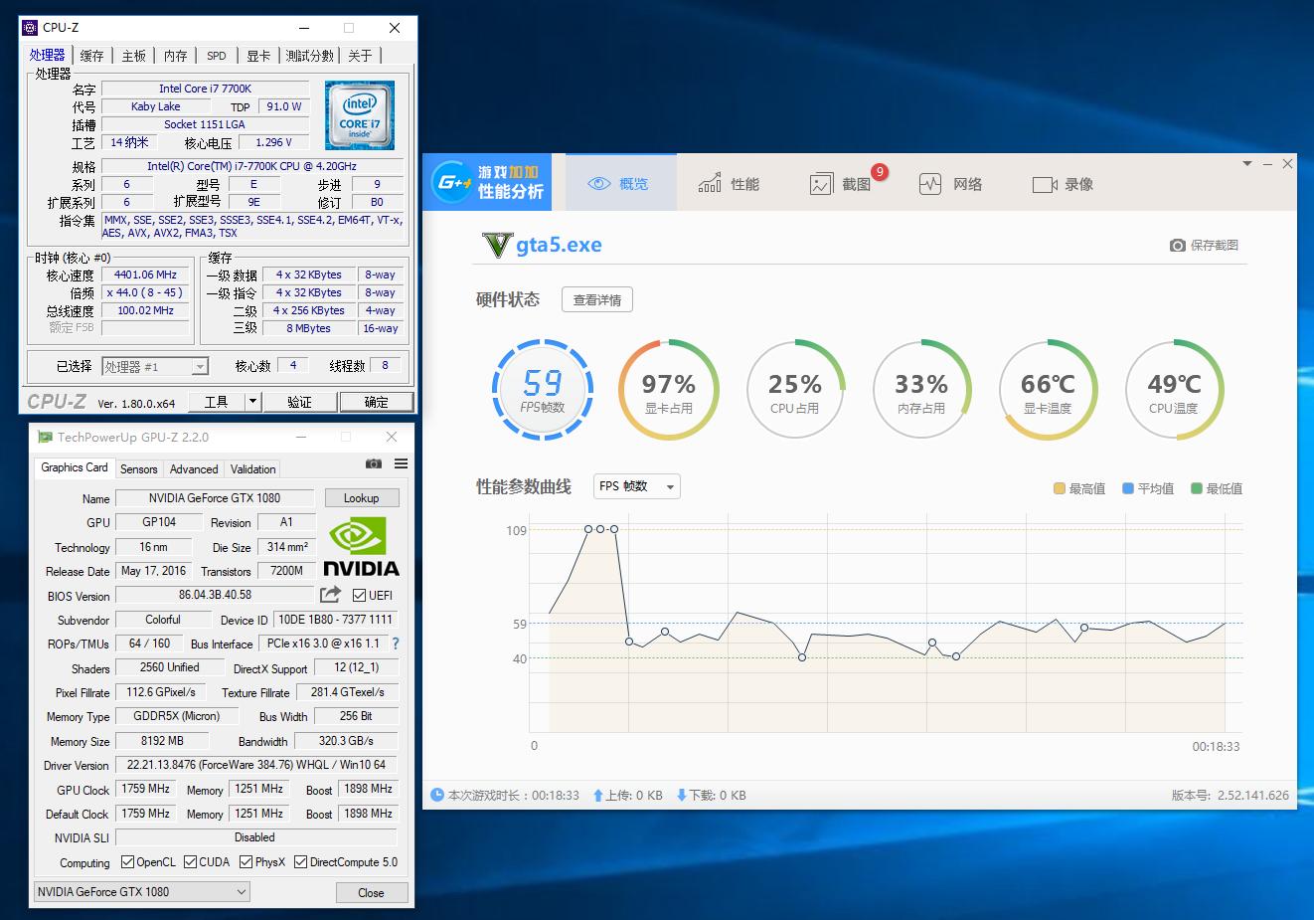1314x920 pixels.
Task: Open the processor selection dropdown in CPU-Z
Action: pyautogui.click(x=155, y=367)
